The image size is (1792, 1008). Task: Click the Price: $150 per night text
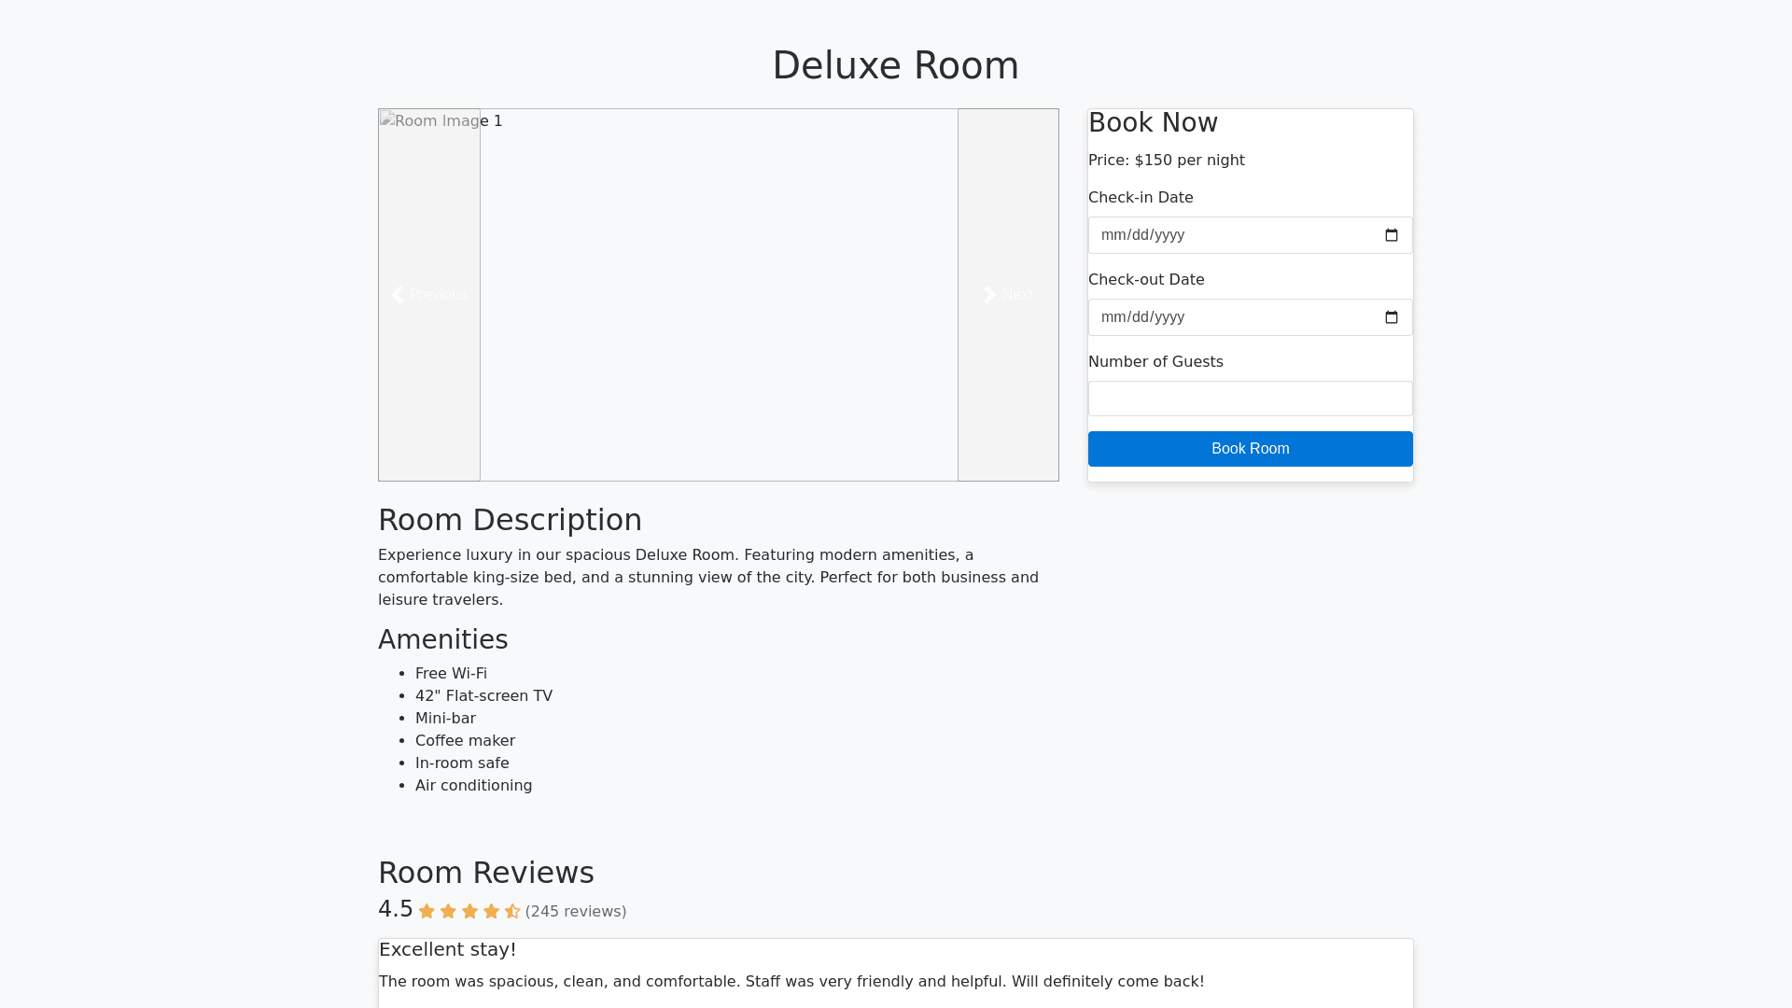[x=1166, y=161]
